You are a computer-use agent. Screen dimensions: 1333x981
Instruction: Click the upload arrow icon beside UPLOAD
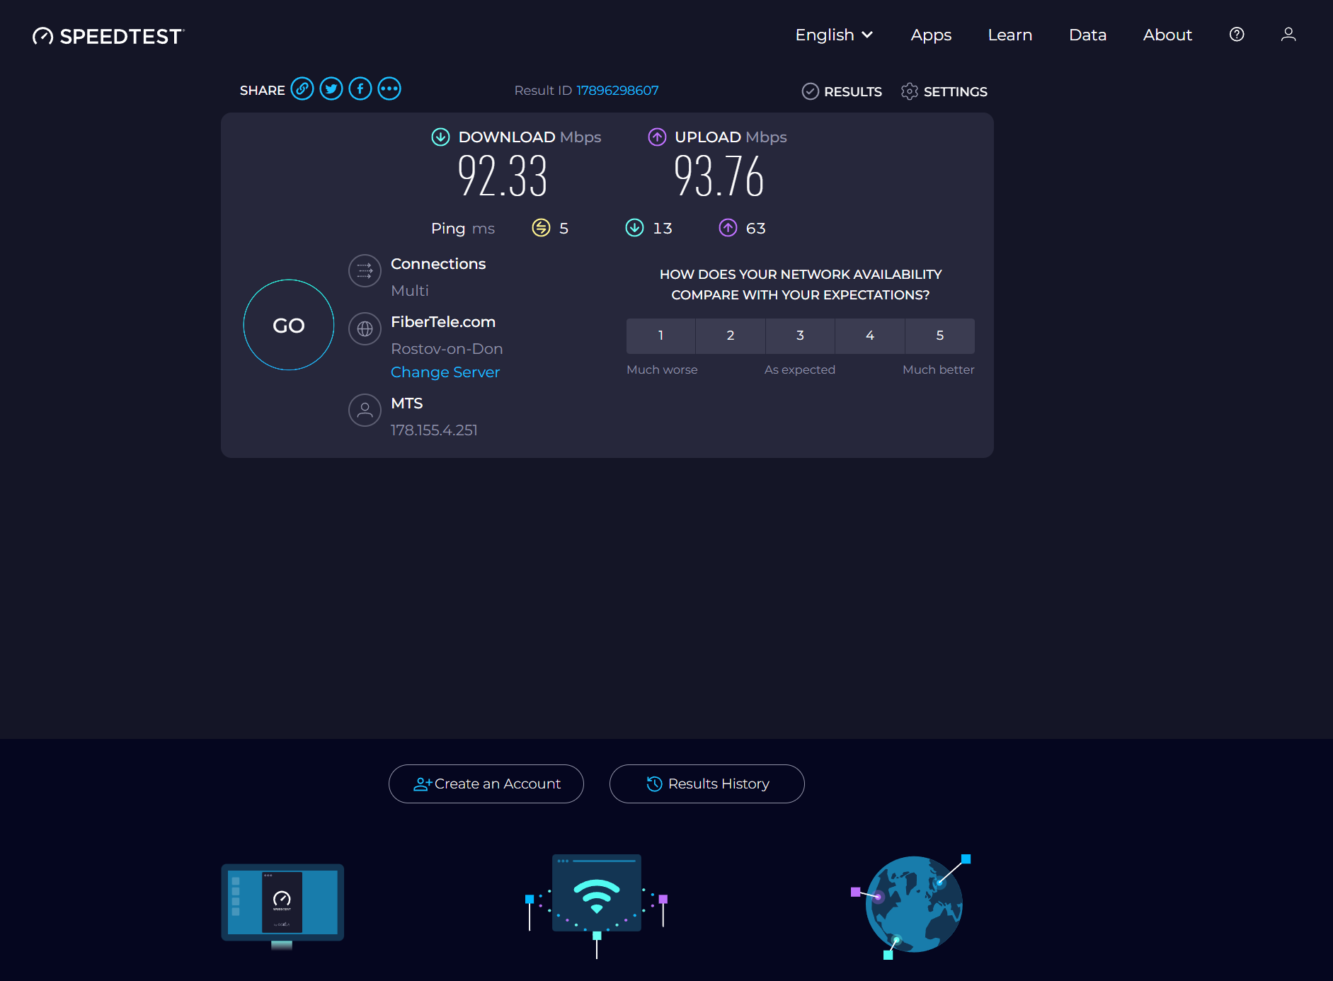coord(657,137)
